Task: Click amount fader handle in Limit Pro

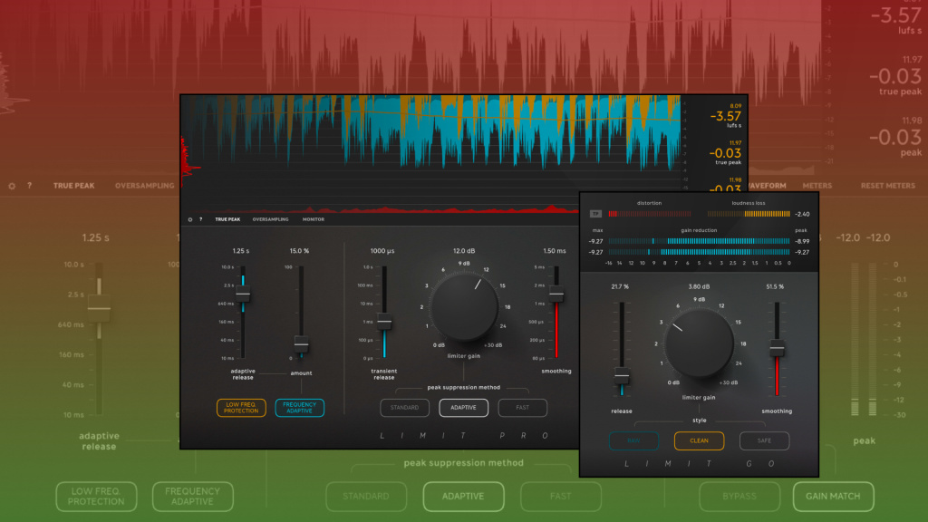Action: [301, 343]
